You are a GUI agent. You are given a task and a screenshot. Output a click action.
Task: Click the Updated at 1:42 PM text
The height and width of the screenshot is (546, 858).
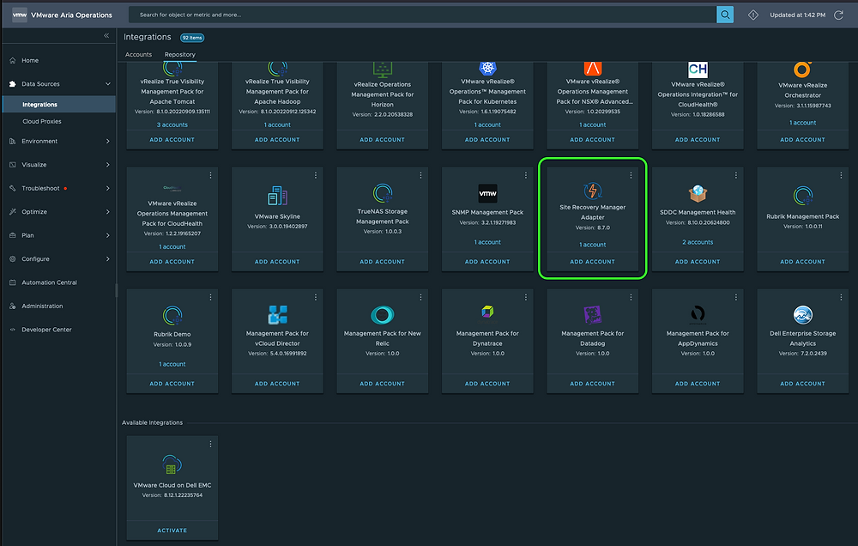(x=797, y=15)
